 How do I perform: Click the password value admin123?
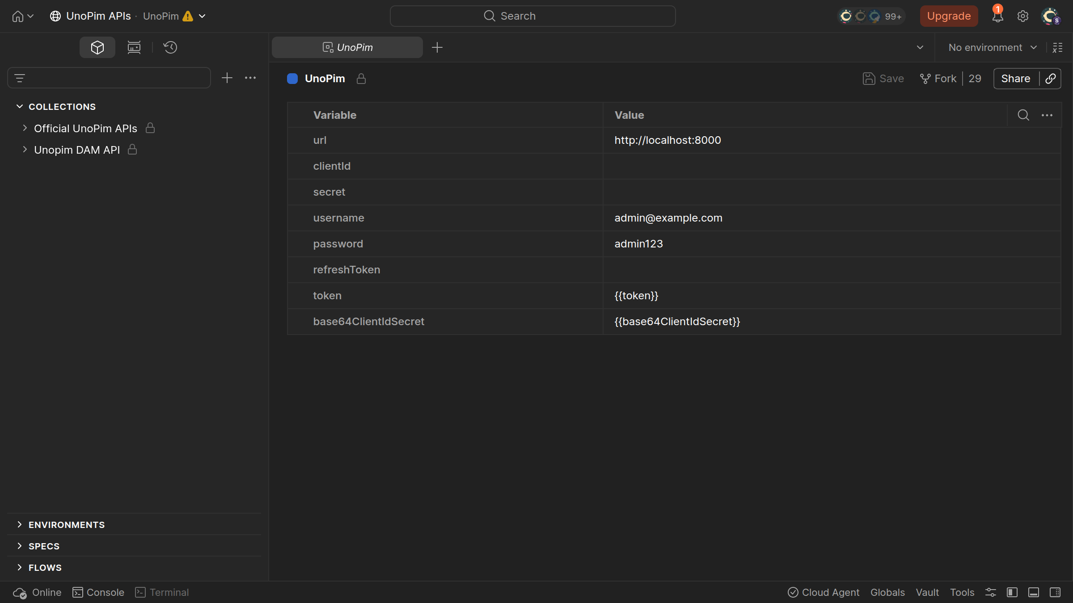tap(638, 244)
